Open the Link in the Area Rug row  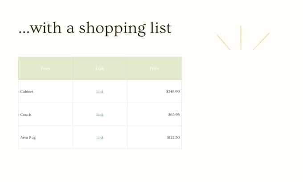click(x=100, y=138)
